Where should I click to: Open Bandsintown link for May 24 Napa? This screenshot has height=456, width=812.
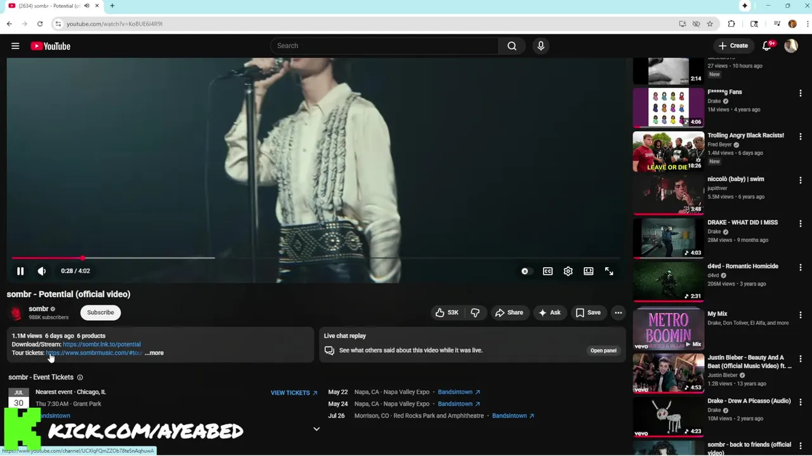click(459, 404)
